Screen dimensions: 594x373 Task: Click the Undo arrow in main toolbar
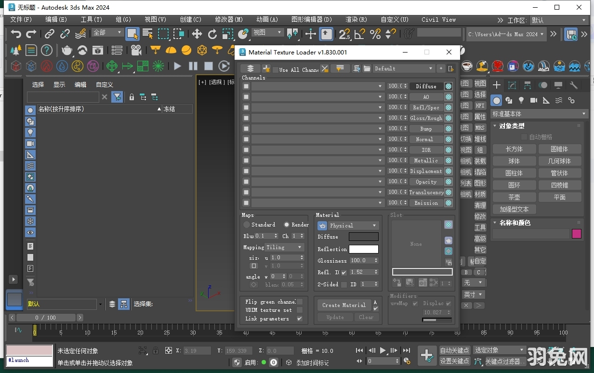(16, 34)
